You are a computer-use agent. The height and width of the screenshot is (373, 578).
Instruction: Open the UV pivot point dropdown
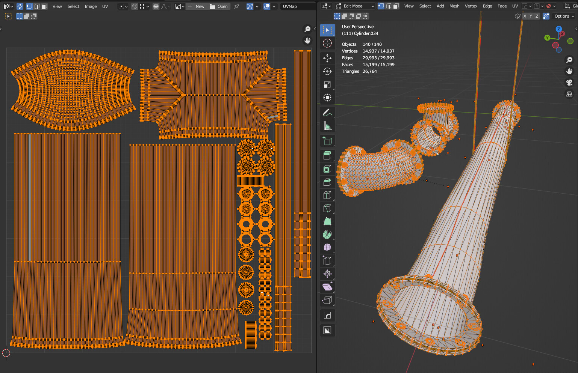tap(123, 6)
